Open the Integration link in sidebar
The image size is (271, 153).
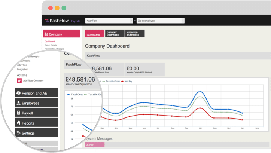coord(22,69)
